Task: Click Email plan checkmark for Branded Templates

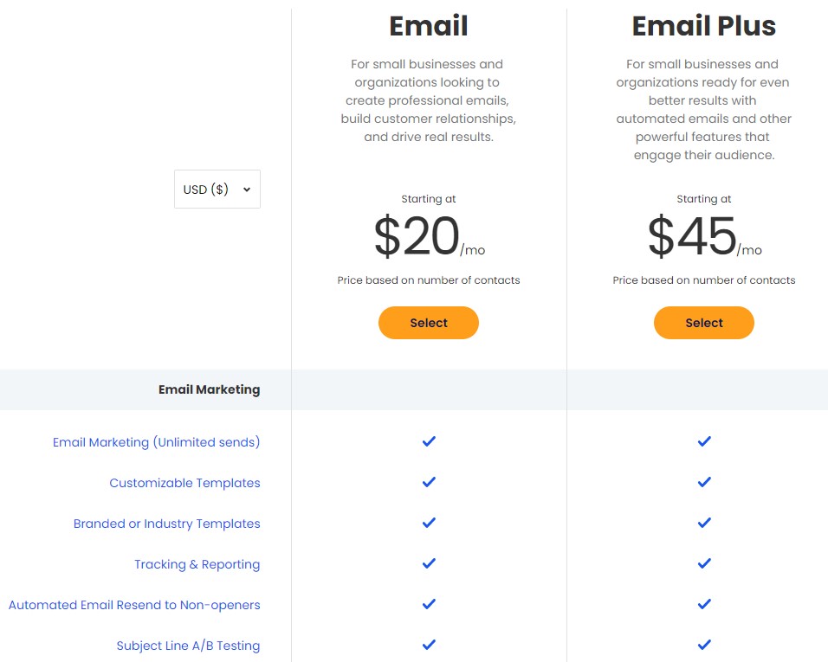Action: coord(429,522)
